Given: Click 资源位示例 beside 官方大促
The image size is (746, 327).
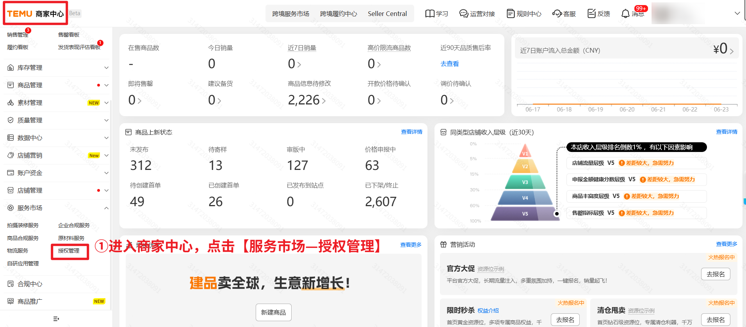Looking at the screenshot, I should tap(491, 269).
